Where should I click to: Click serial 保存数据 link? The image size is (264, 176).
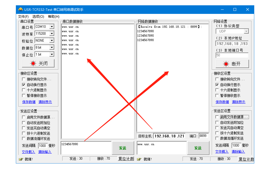(29, 102)
